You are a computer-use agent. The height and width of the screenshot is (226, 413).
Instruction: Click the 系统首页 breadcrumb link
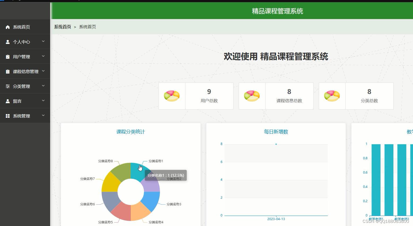point(62,27)
